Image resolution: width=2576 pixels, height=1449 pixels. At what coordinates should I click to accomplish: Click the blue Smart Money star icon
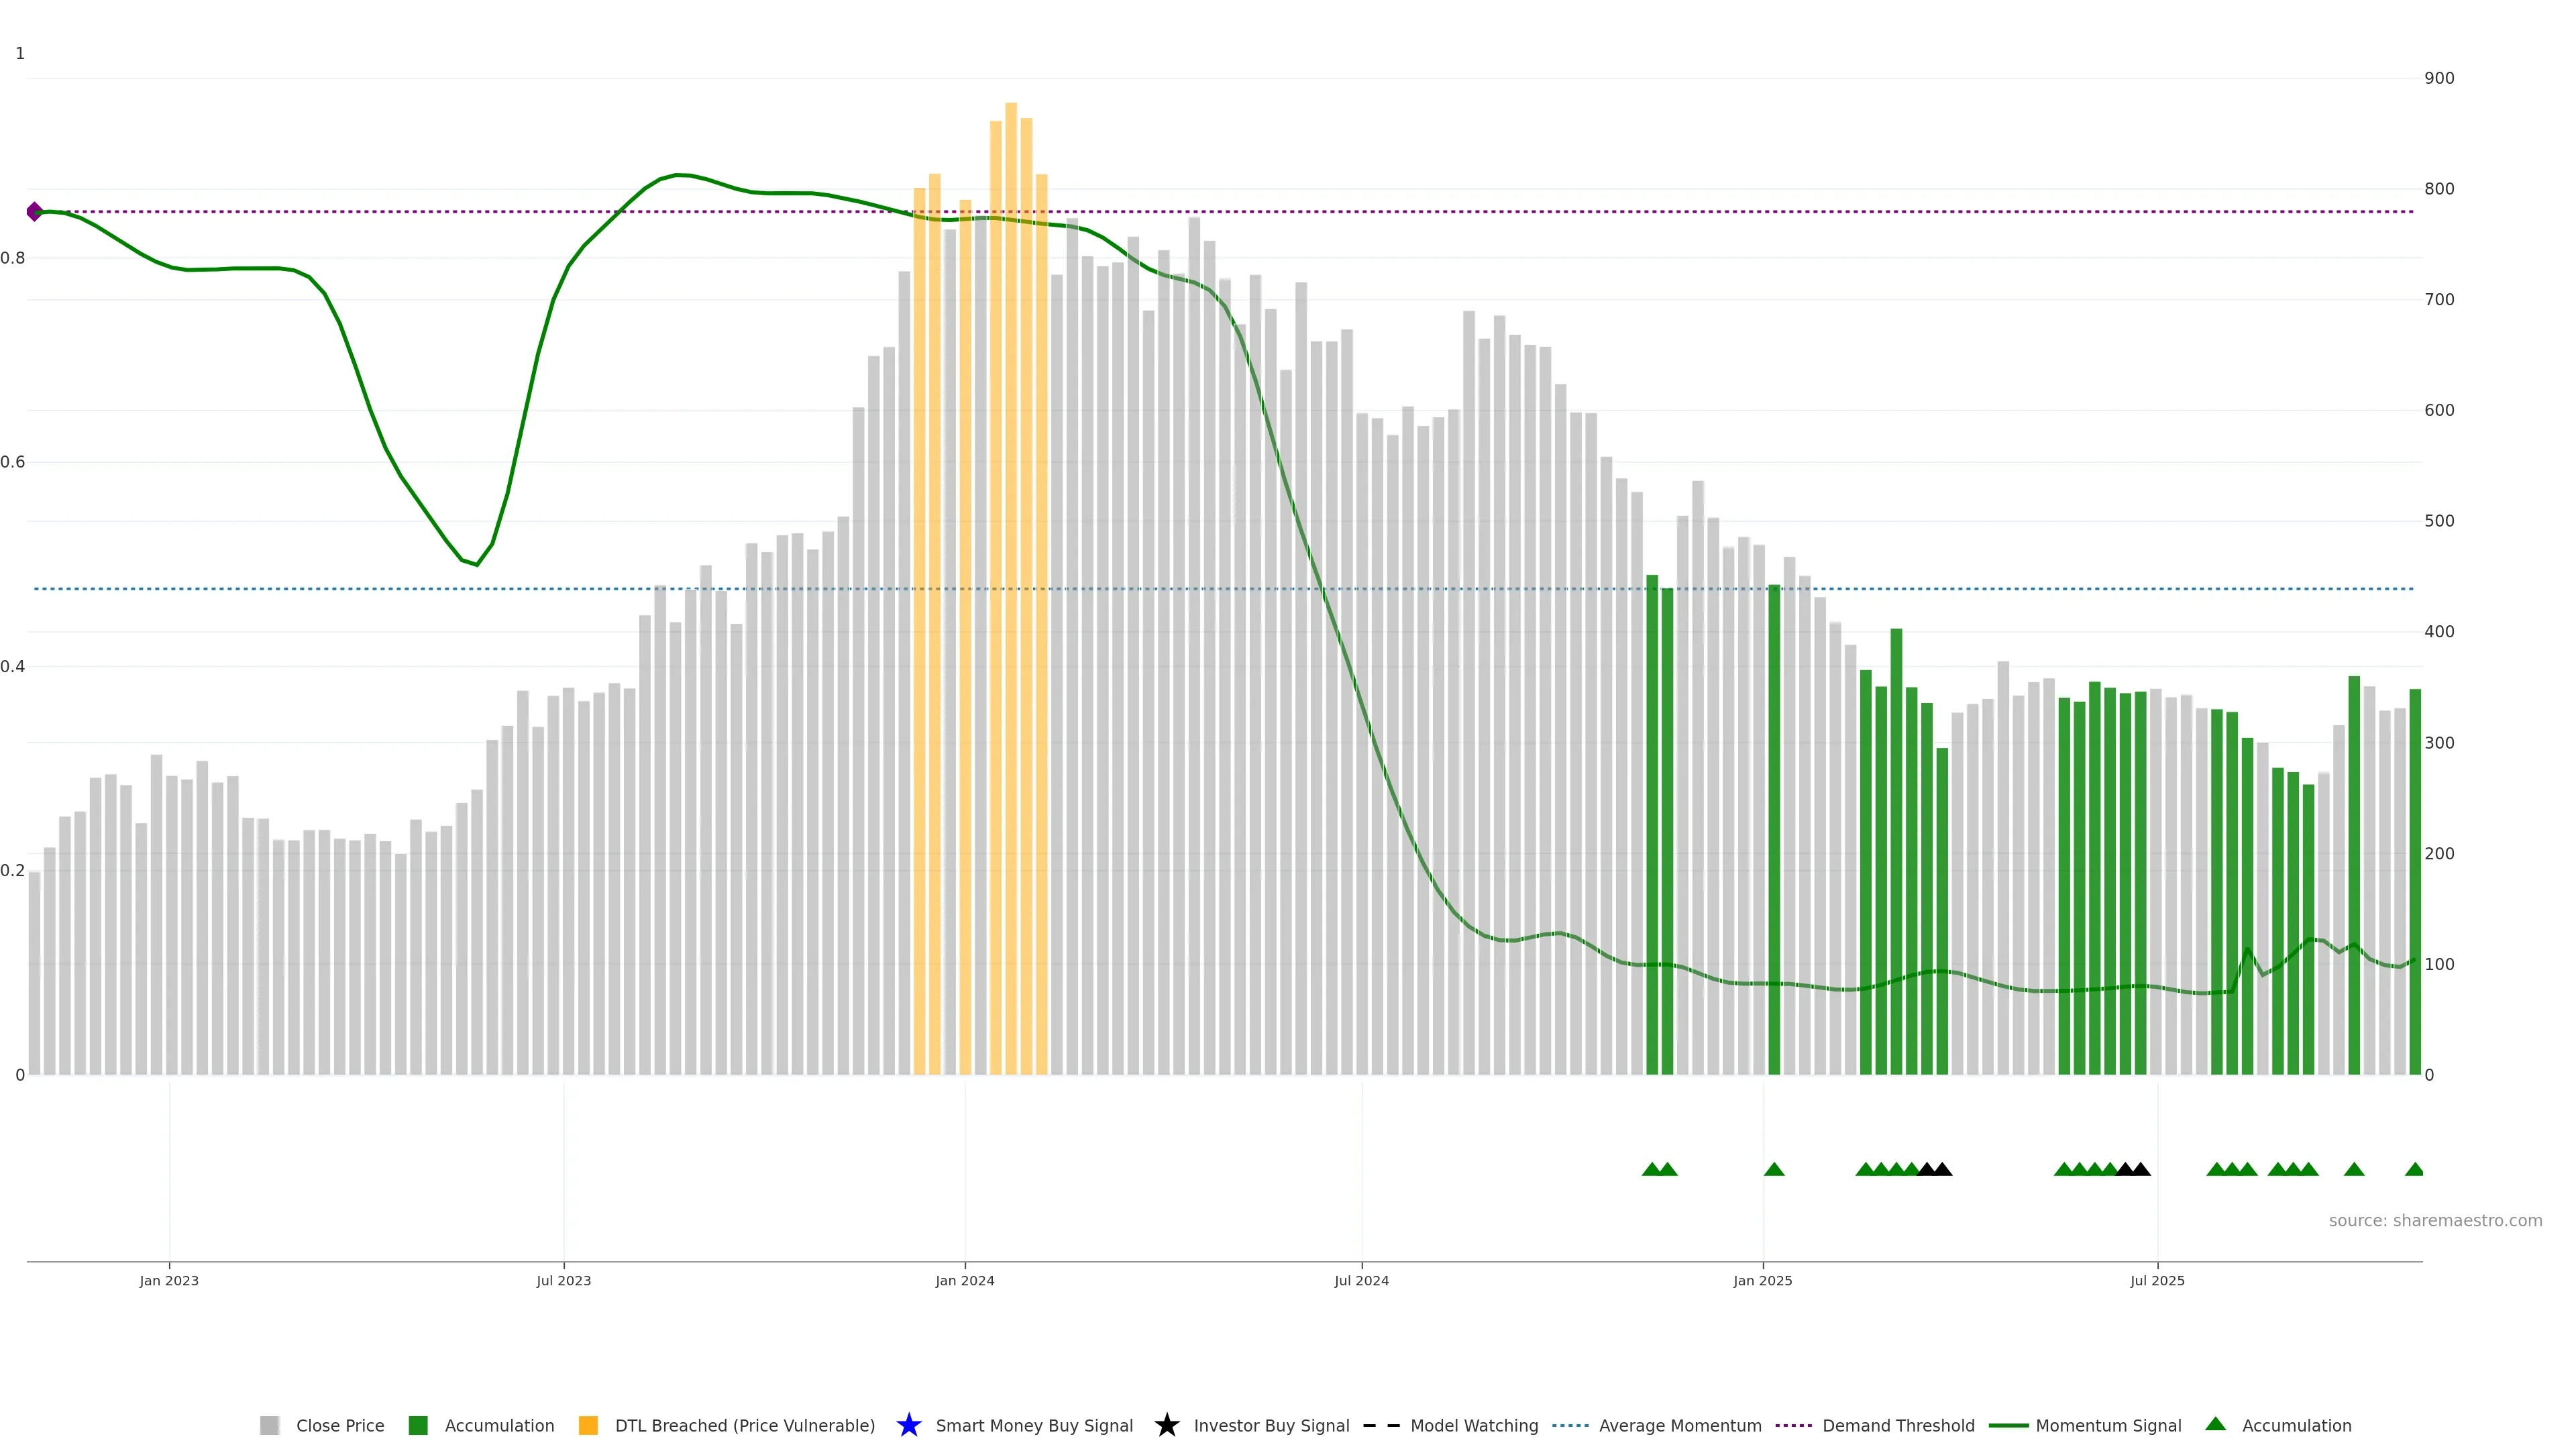(x=908, y=1425)
